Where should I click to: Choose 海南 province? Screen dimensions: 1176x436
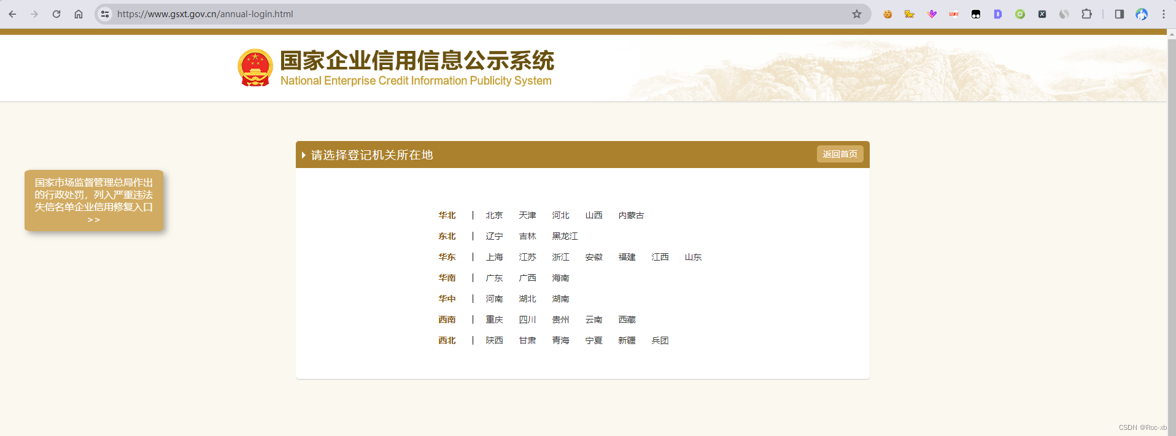coord(560,278)
